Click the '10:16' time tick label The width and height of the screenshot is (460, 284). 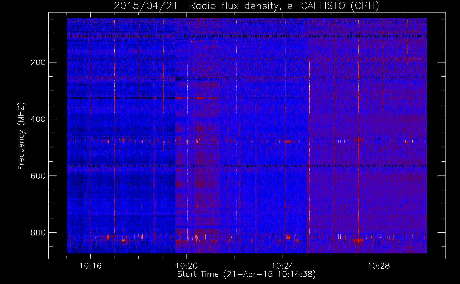[x=90, y=266]
